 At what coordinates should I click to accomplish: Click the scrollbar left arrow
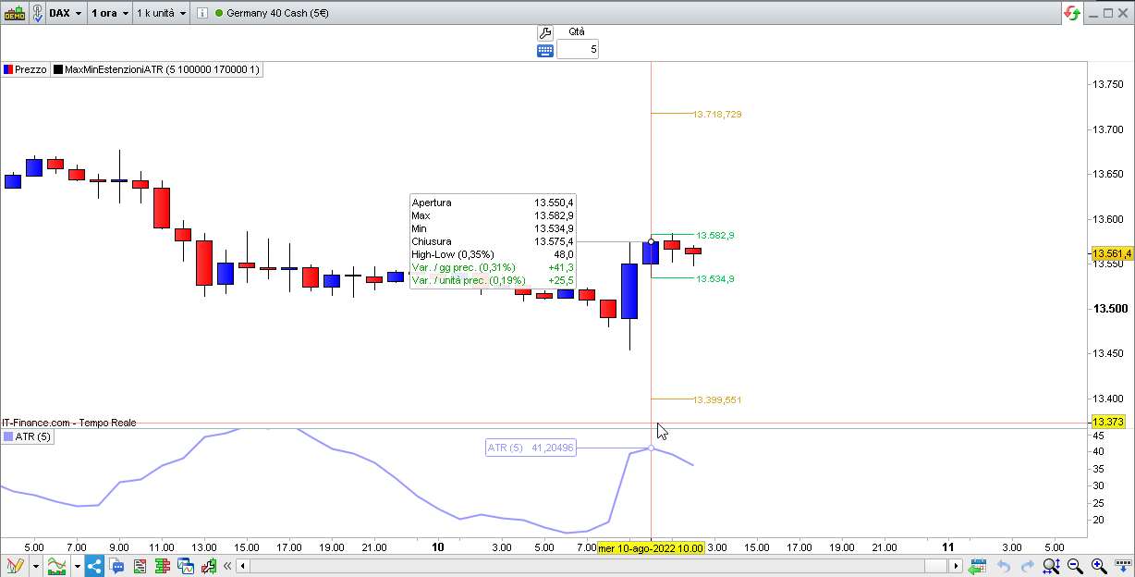(x=243, y=566)
